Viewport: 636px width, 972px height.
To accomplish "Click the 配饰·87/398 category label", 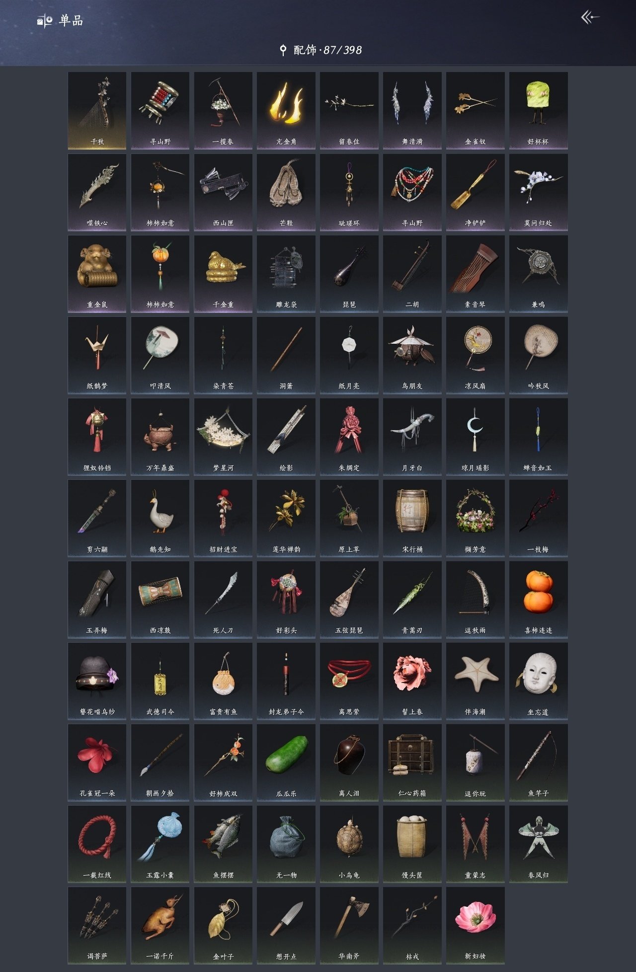I will 327,50.
